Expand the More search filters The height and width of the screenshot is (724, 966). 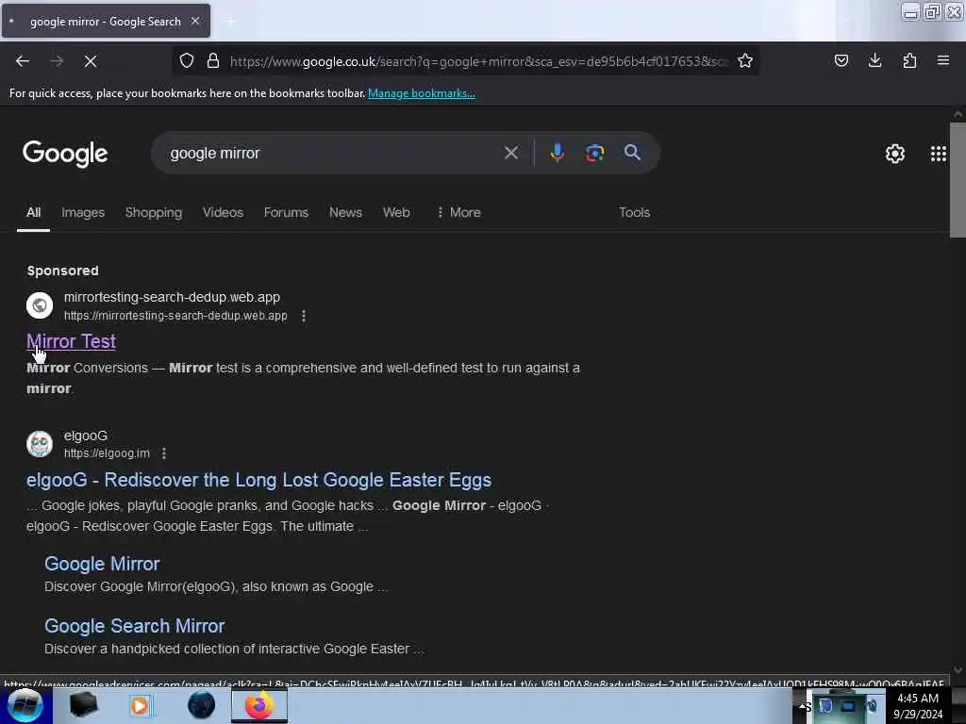coord(459,212)
